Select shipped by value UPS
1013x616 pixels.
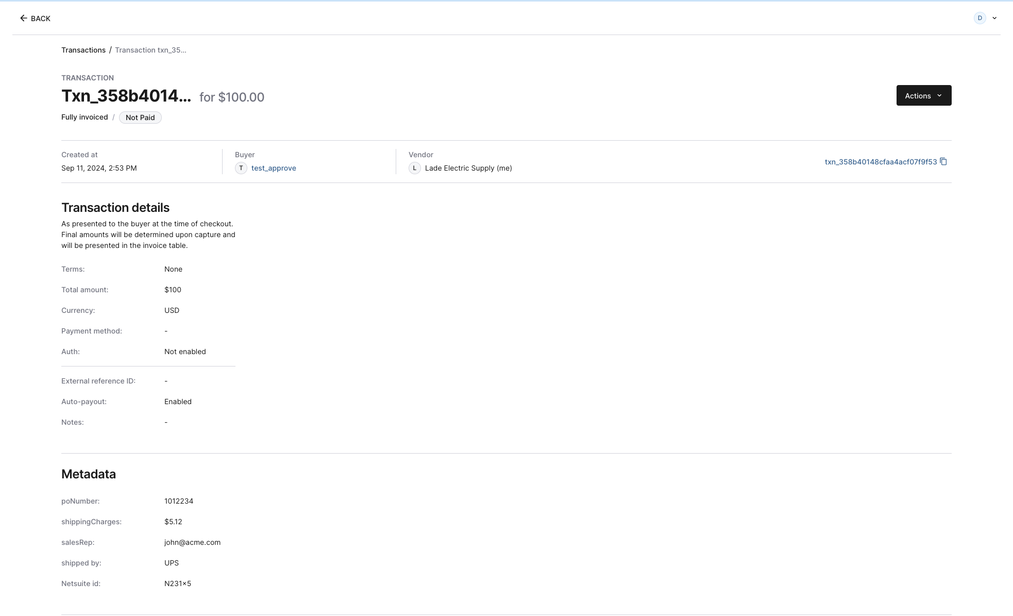pyautogui.click(x=172, y=563)
